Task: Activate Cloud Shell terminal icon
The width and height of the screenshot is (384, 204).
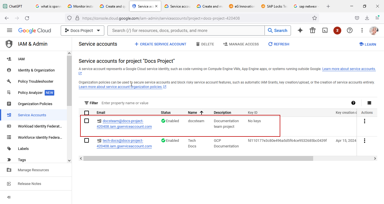Action: 325,31
